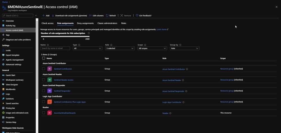The image size is (281, 133).
Task: Click the Scope column header
Action: point(223,58)
